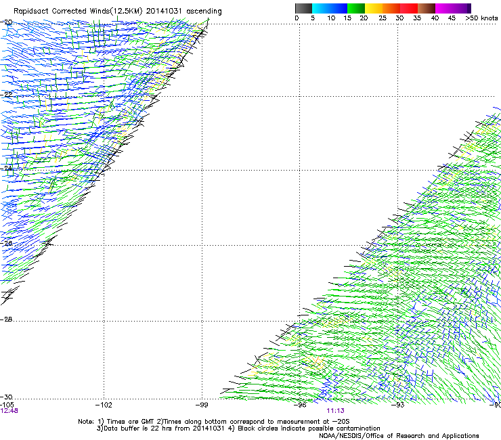Click the '-30' latitude axis label

tap(6, 397)
